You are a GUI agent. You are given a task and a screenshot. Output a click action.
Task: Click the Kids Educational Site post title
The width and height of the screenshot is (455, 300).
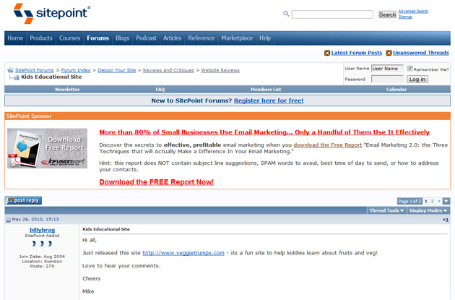pos(106,229)
